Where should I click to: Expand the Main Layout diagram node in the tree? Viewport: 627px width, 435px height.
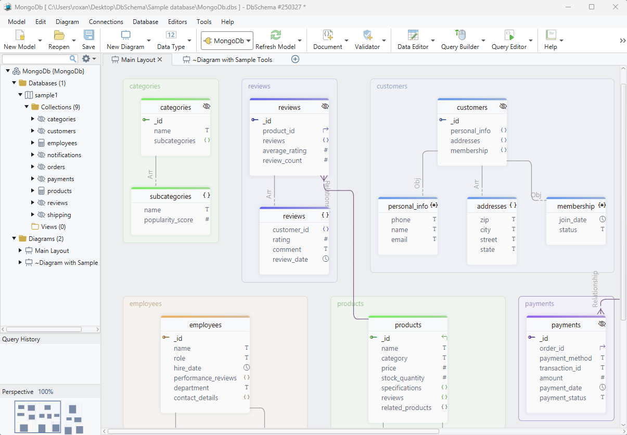[x=20, y=250]
